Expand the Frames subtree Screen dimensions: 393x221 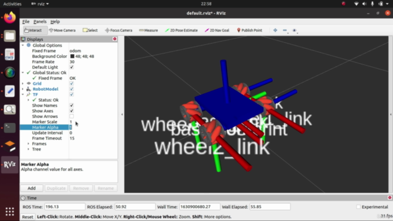[x=28, y=144]
